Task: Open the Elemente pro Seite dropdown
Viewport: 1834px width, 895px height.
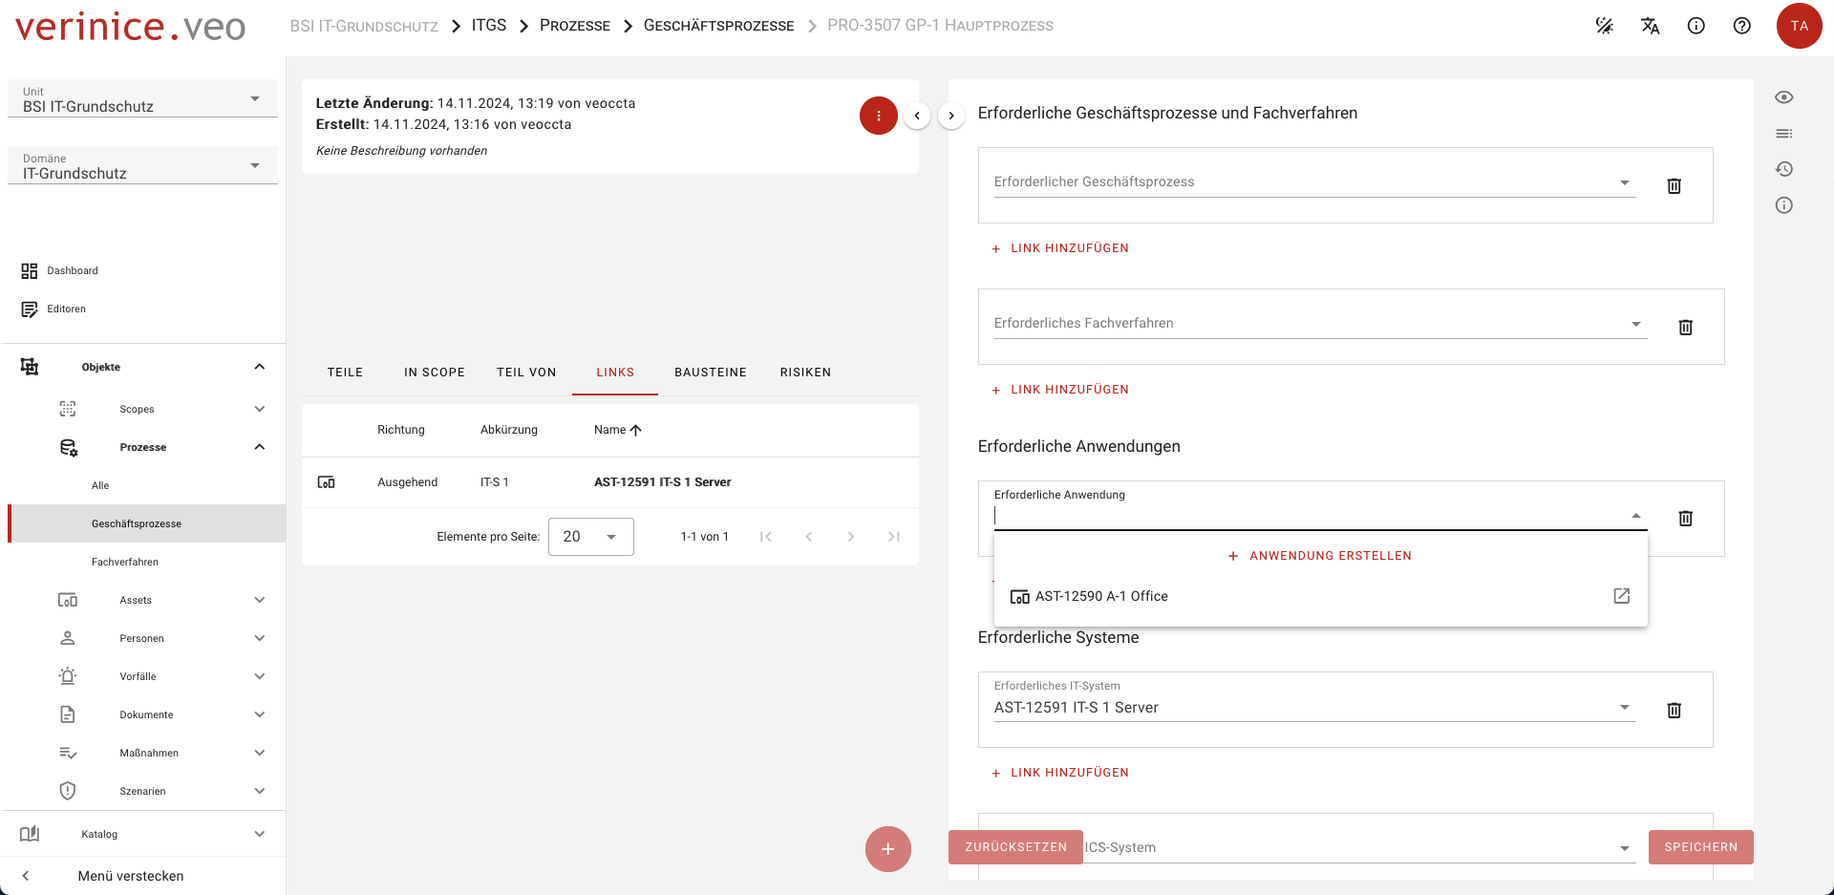Action: tap(590, 537)
